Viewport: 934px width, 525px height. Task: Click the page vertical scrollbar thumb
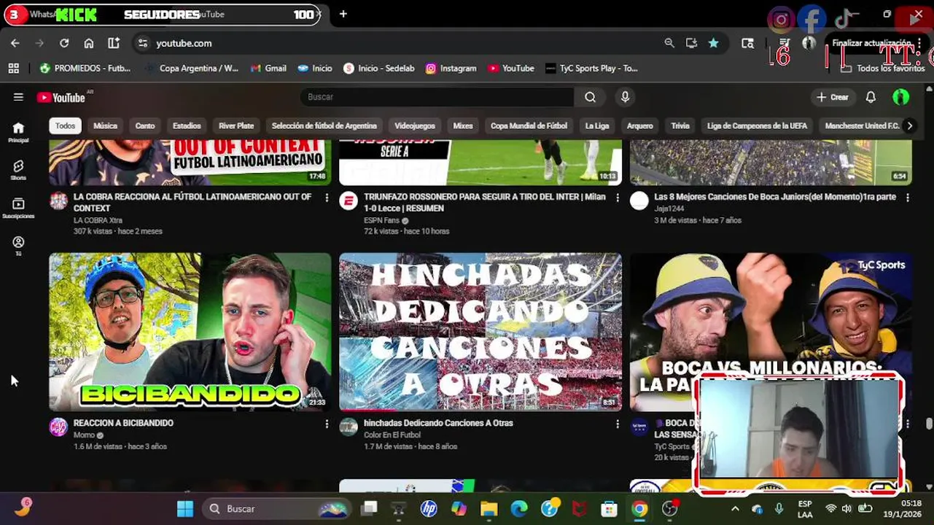929,424
